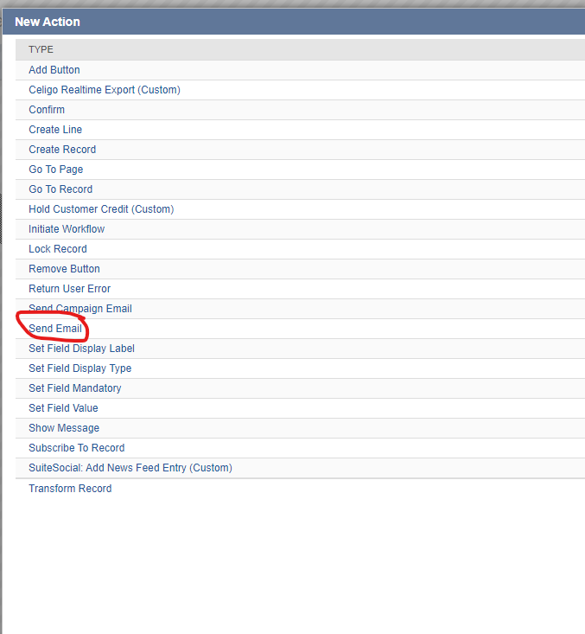Viewport: 585px width, 634px height.
Task: Choose Celigo Realtime Export (Custom) action
Action: 104,90
